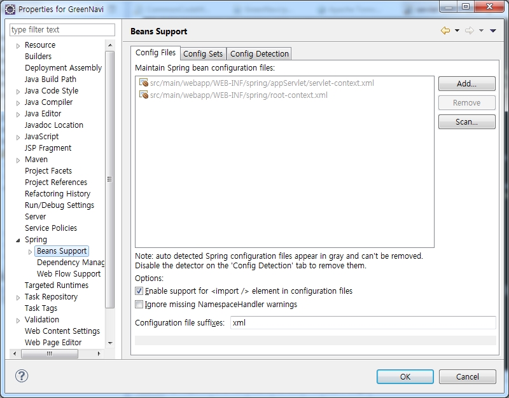Select root-context.xml bean config file icon
Viewport: 509px width, 398px height.
(x=144, y=95)
